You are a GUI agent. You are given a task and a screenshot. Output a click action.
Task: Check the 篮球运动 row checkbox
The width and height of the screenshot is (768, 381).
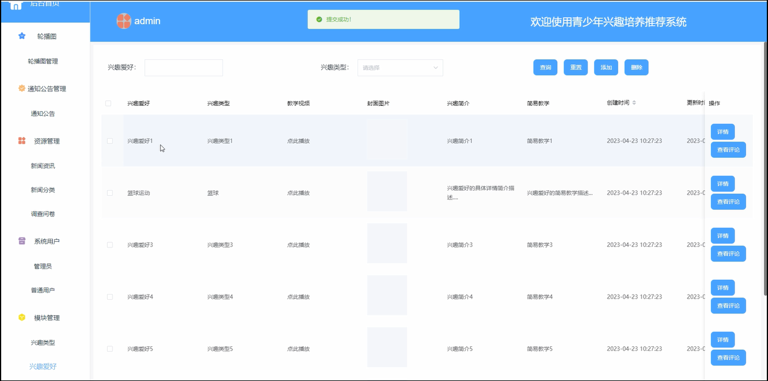[x=110, y=193]
